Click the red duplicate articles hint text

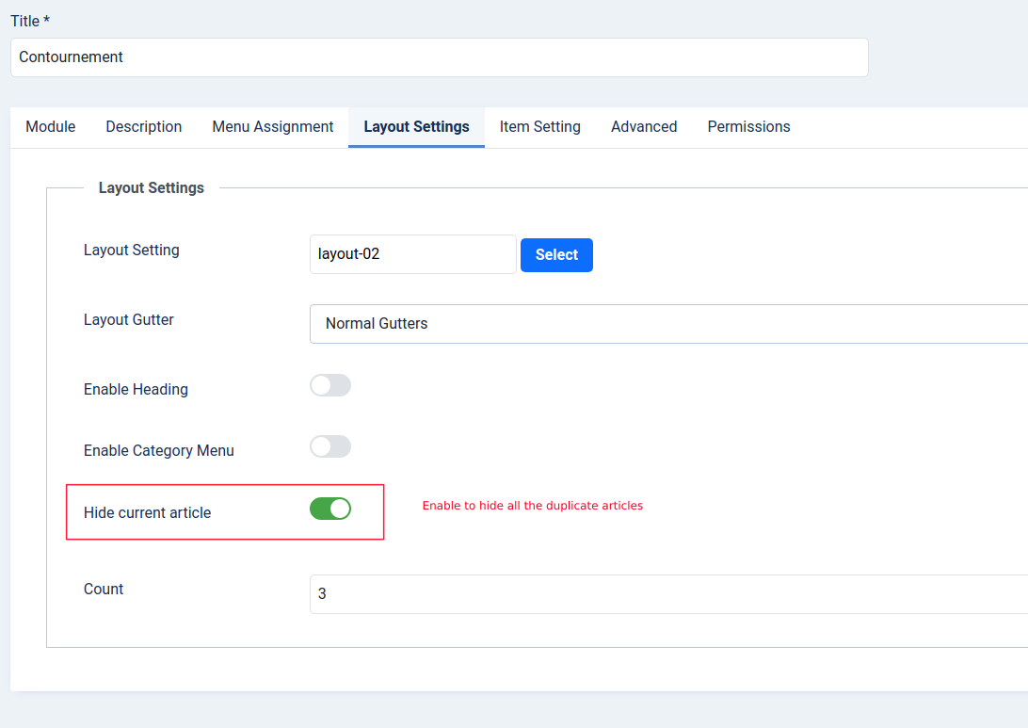tap(533, 506)
